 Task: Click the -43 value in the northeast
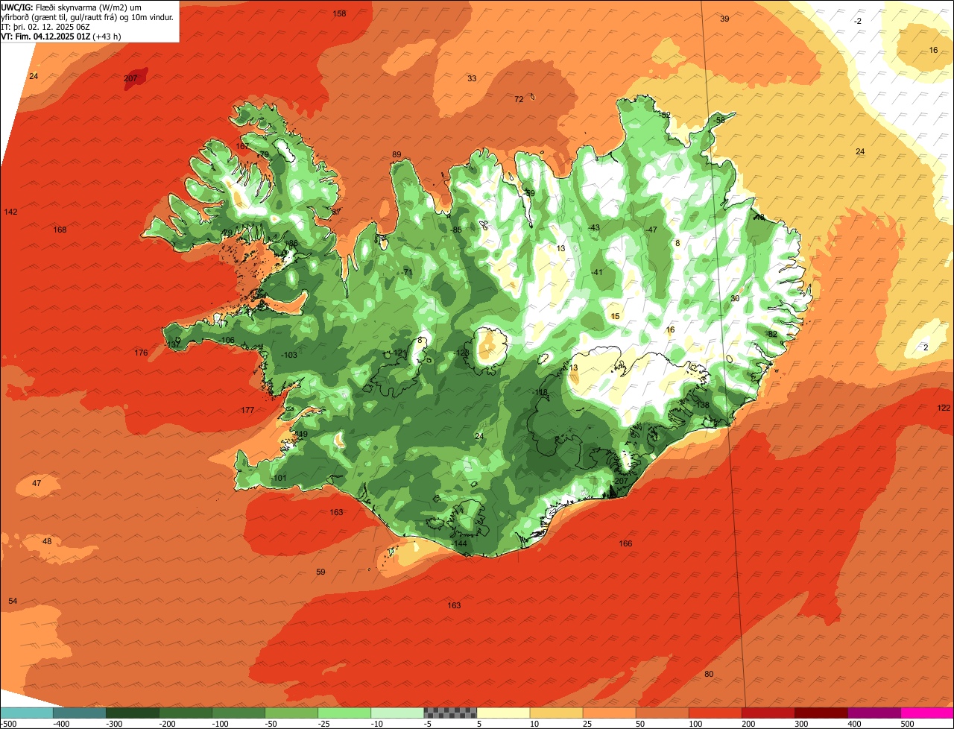(x=593, y=227)
